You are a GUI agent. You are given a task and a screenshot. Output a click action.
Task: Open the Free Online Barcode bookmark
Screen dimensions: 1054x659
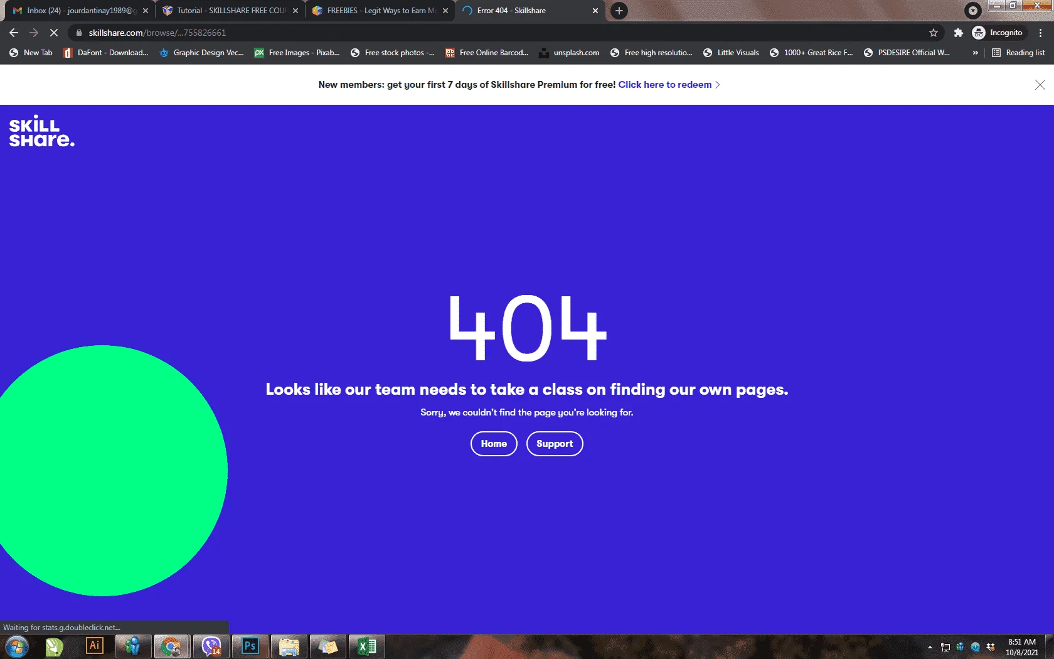(x=487, y=53)
